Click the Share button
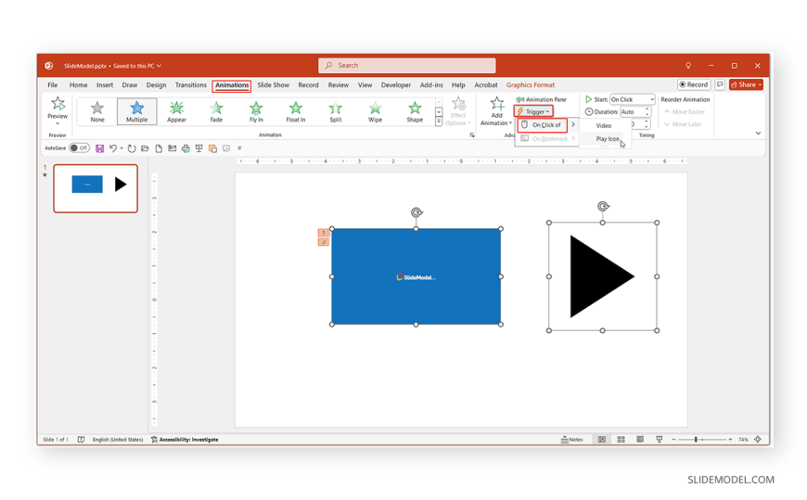 [x=746, y=84]
